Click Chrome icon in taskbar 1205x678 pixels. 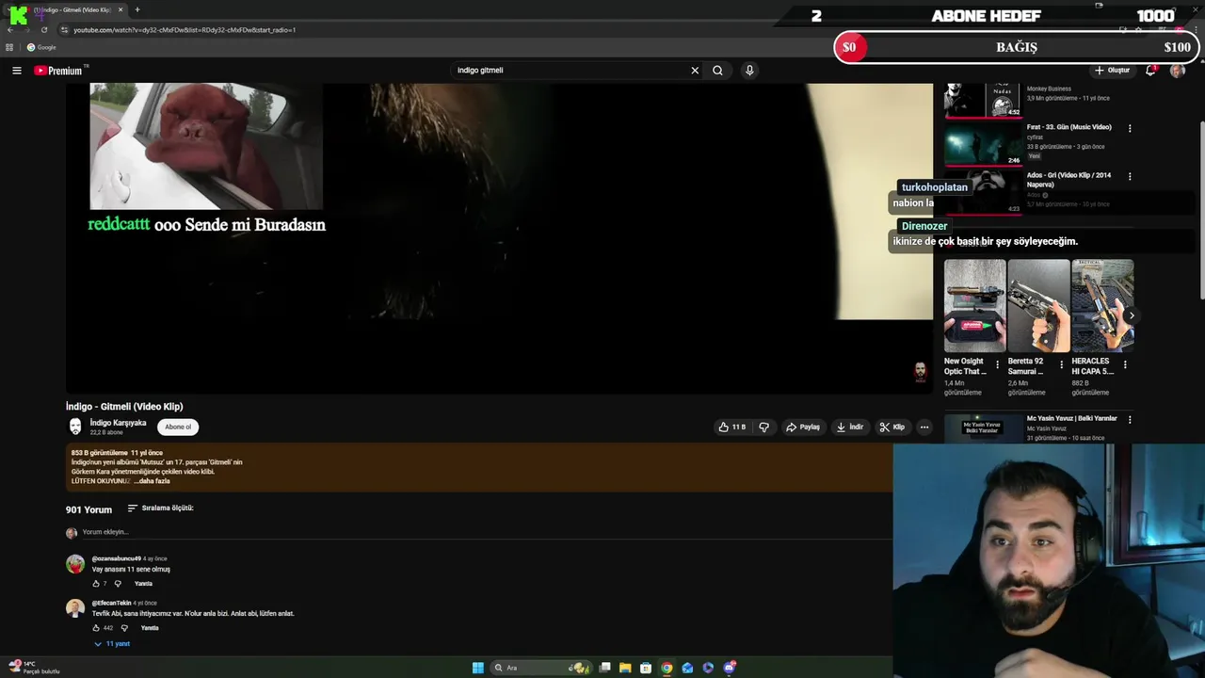pyautogui.click(x=667, y=668)
